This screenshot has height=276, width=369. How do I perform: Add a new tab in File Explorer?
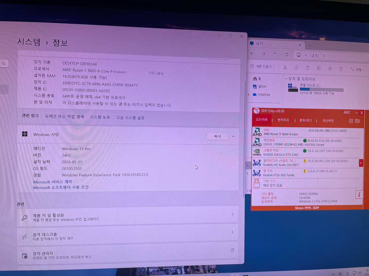pyautogui.click(x=310, y=46)
